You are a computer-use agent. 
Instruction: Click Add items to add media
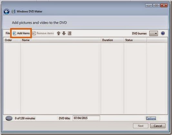click(x=21, y=33)
